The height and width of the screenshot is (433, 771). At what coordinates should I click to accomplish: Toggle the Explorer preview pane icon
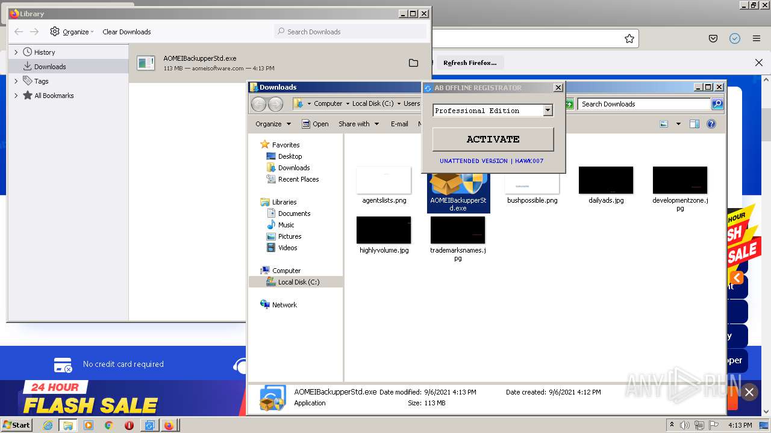click(x=695, y=124)
